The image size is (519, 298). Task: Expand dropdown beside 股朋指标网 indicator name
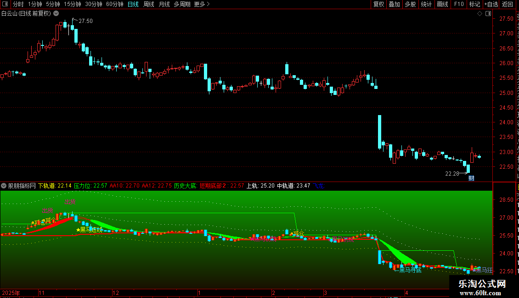[x=4, y=186]
